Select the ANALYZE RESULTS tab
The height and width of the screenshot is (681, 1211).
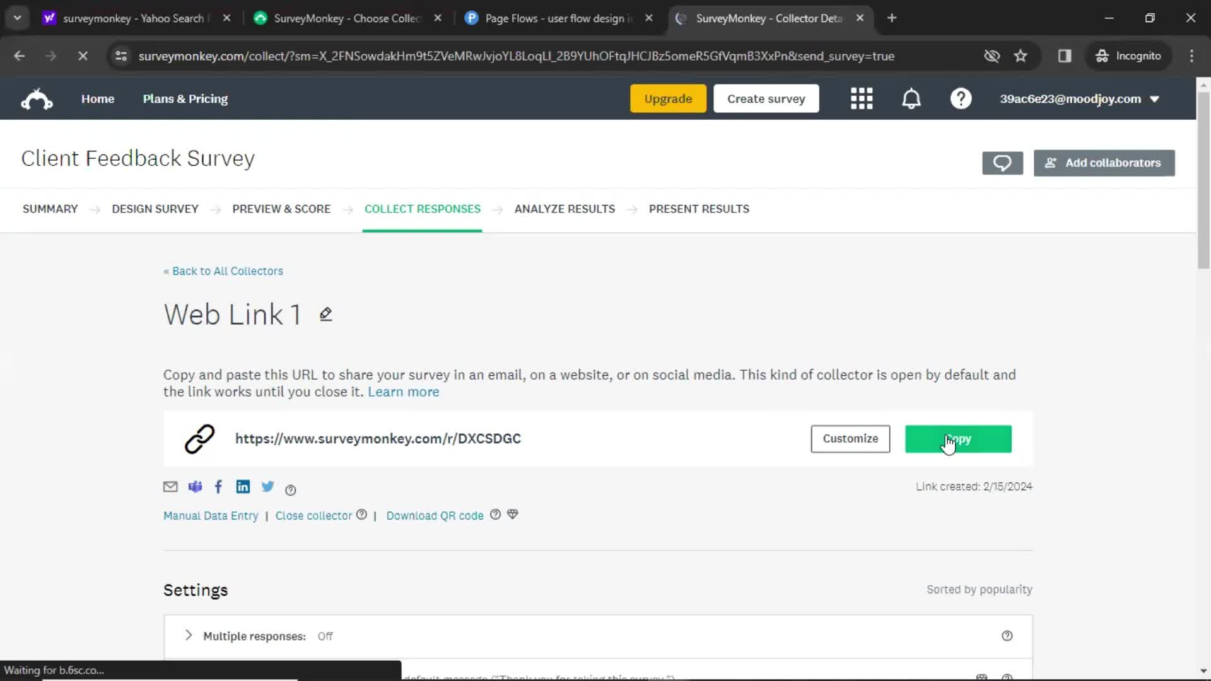565,209
